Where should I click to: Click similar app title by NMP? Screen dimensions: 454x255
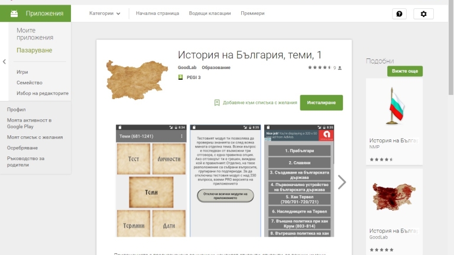point(393,140)
